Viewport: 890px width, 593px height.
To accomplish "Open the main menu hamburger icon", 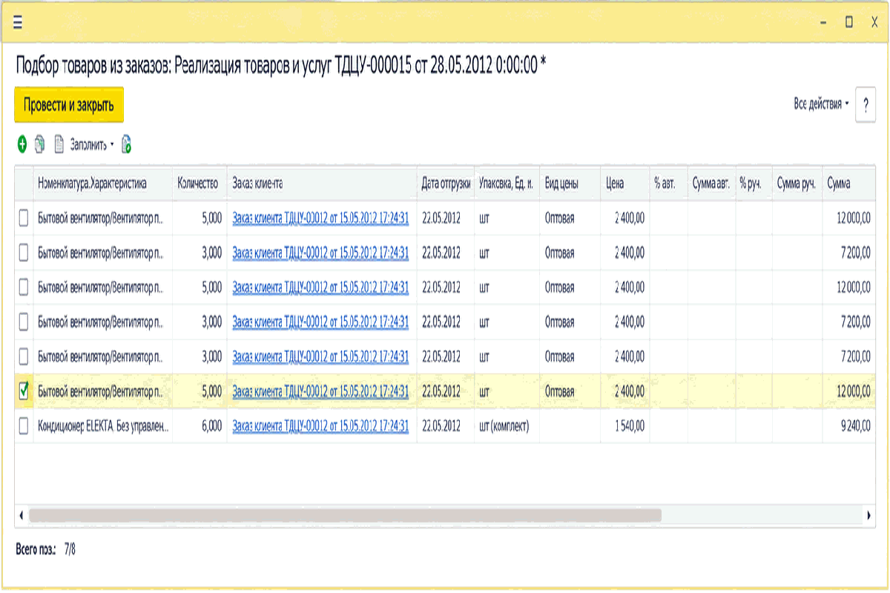I will (x=18, y=22).
